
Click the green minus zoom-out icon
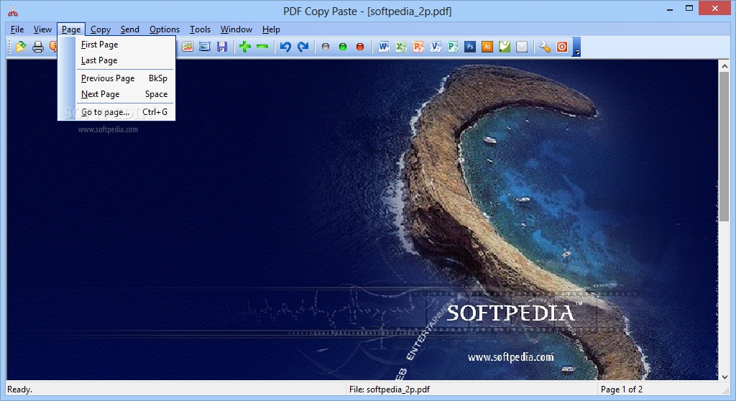[x=262, y=47]
